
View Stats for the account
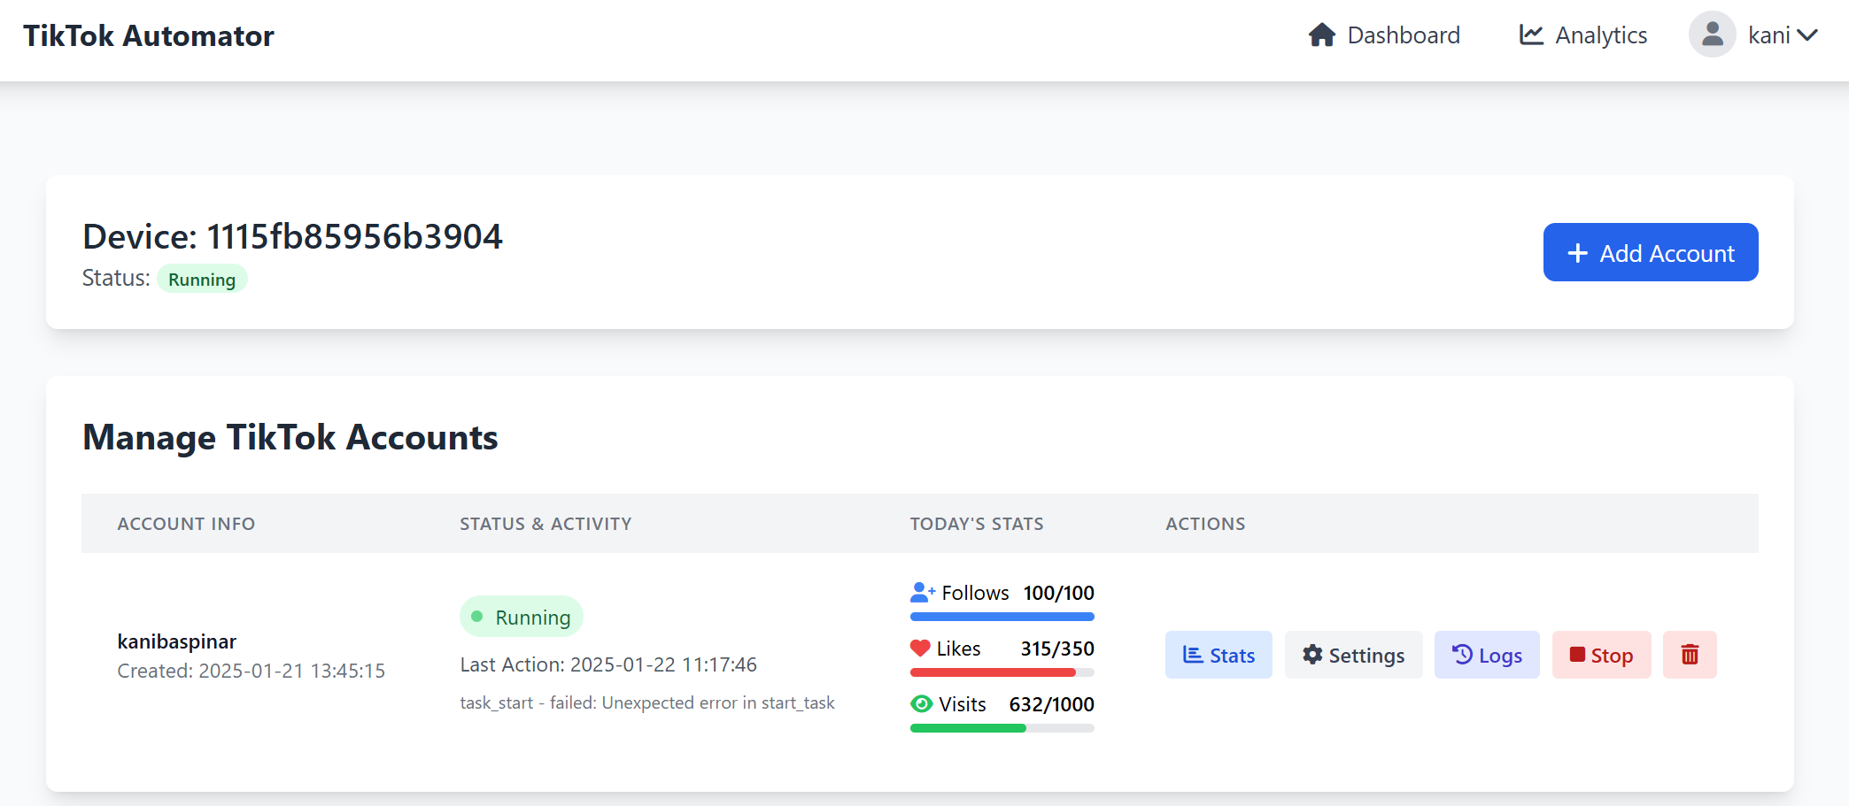point(1218,655)
